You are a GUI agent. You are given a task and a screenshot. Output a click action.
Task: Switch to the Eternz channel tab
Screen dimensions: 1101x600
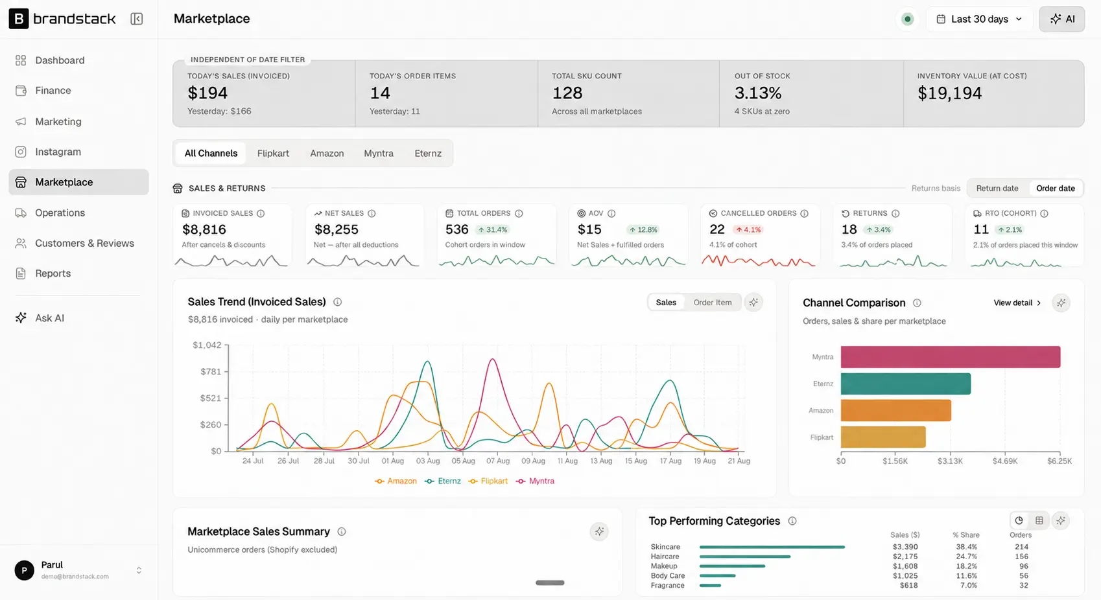[428, 154]
